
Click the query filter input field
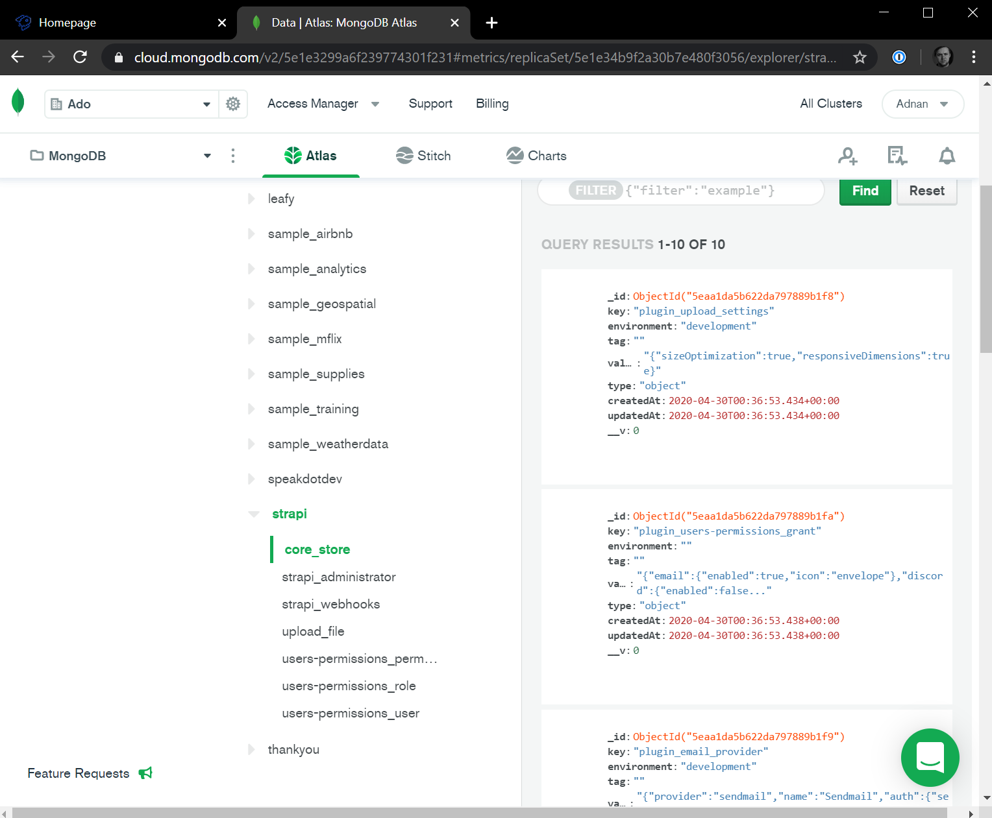[x=681, y=191]
